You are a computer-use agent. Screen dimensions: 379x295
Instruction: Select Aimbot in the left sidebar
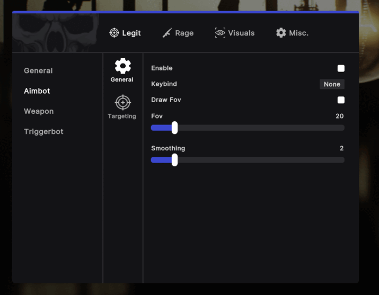[37, 91]
